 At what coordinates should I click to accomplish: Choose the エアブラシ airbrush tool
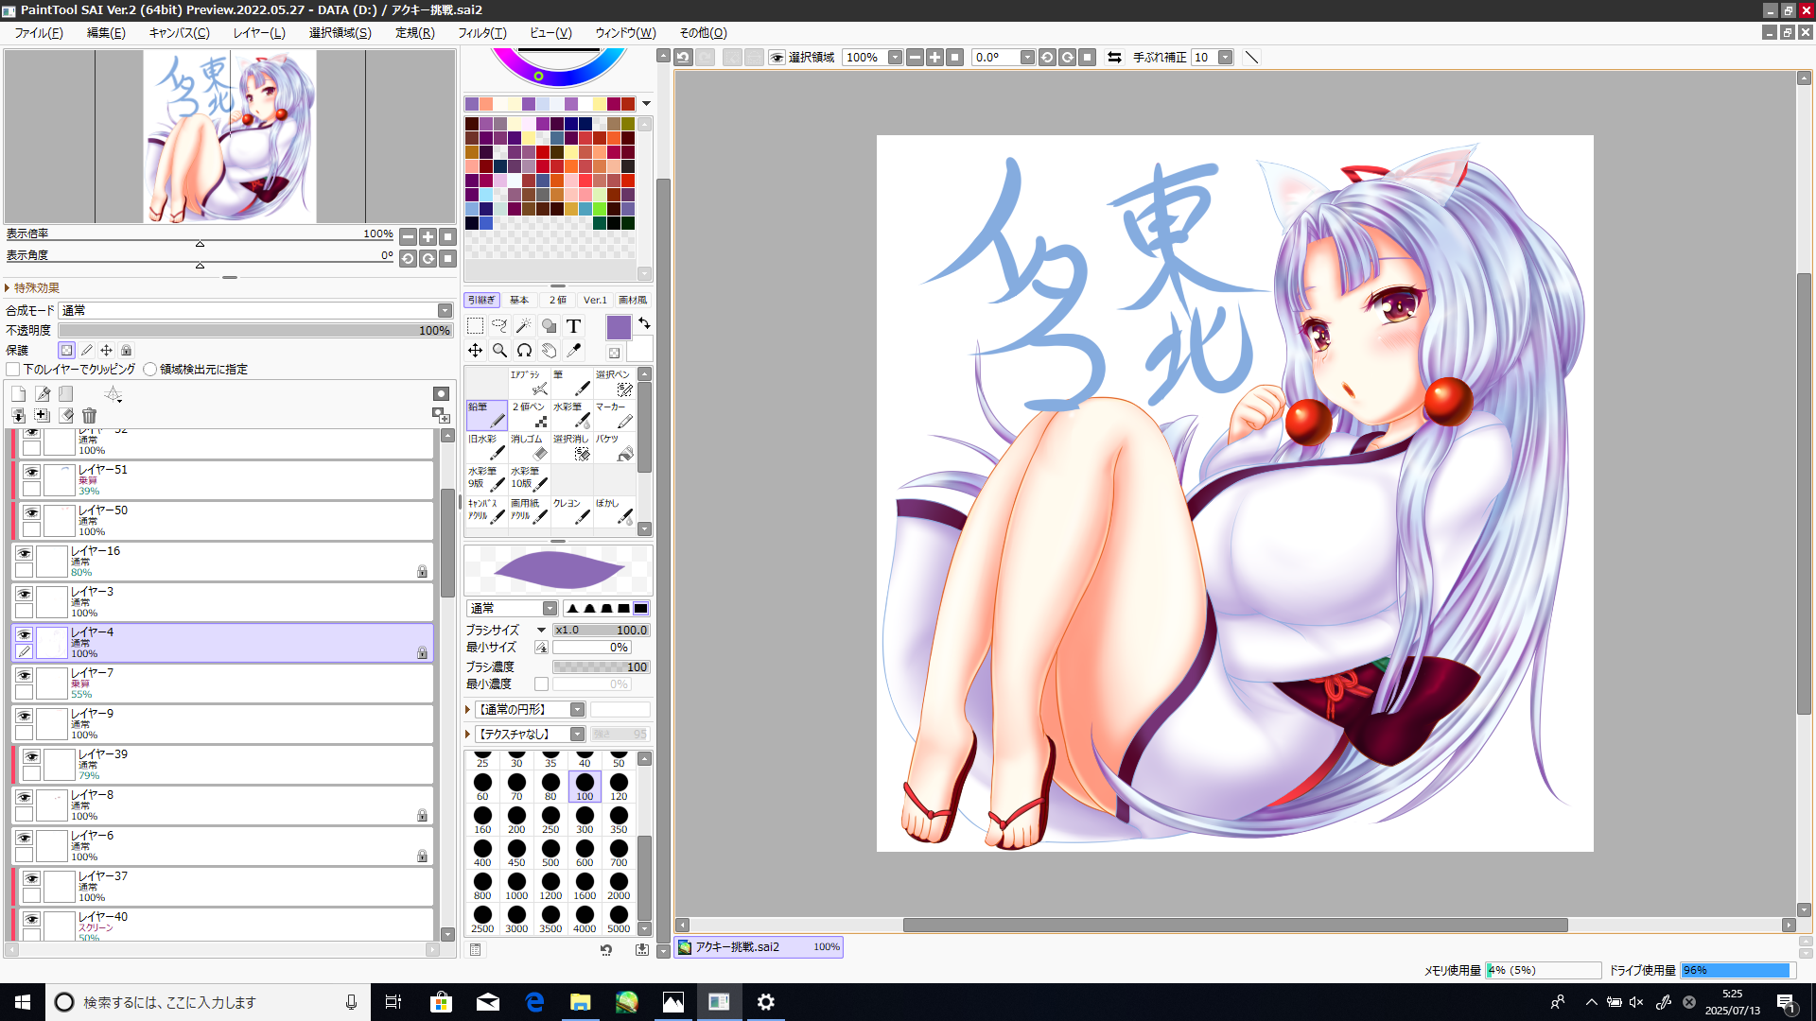[x=529, y=383]
